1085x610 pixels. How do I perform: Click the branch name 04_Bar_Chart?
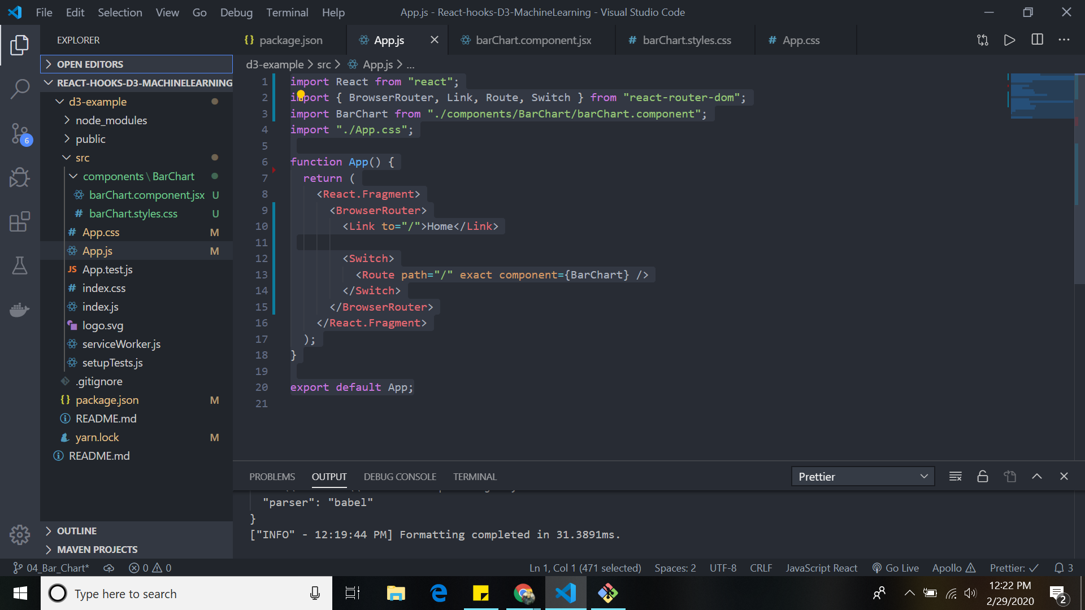click(50, 568)
